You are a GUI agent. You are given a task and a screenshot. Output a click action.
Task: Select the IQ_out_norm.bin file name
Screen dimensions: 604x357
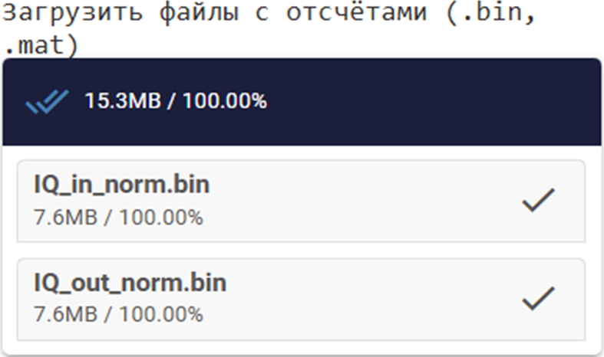coord(130,283)
